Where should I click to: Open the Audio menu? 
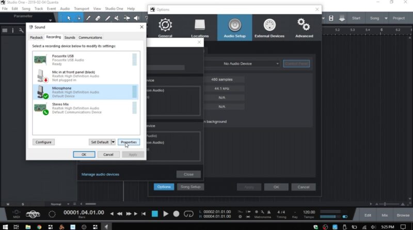(x=65, y=9)
